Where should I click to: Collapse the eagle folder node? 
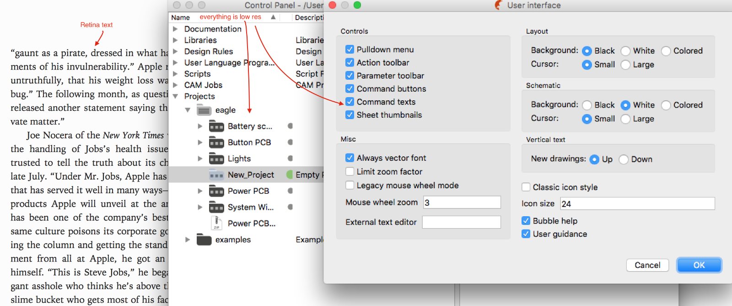coord(188,110)
